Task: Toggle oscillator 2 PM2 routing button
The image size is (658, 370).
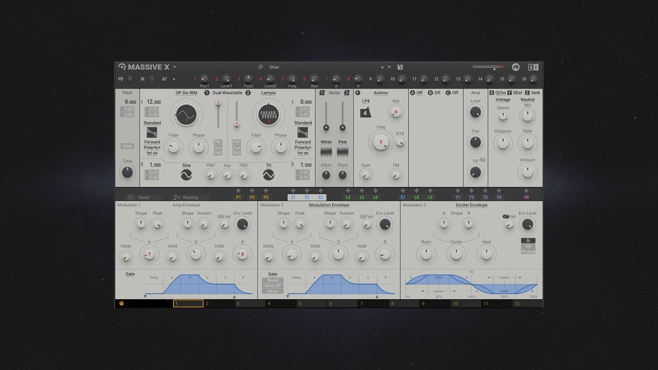Action: click(236, 153)
